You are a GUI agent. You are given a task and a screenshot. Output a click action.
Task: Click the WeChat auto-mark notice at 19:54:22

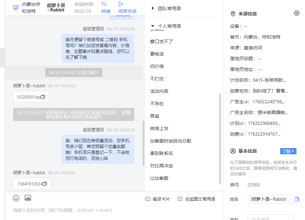(x=74, y=114)
